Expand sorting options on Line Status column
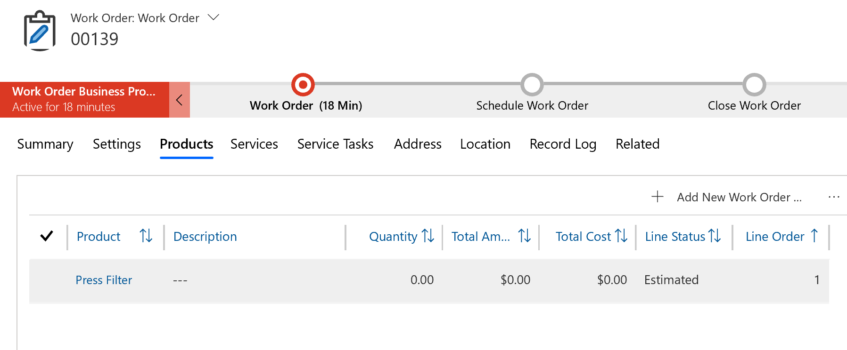Screen dimensions: 847x350 714,237
